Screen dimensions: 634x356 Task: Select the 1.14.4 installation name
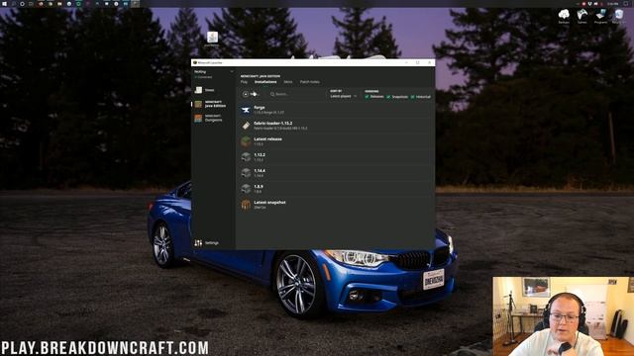[x=260, y=171]
